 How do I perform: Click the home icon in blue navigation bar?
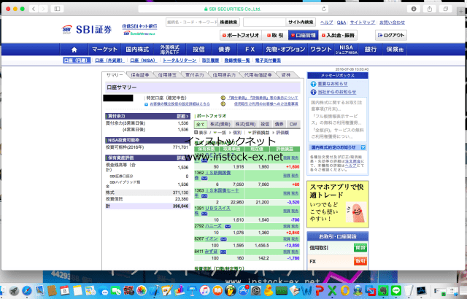(74, 50)
